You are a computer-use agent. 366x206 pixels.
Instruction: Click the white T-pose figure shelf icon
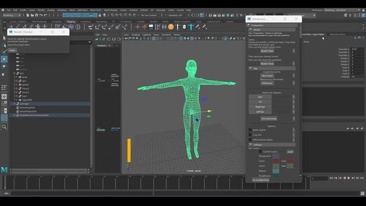pyautogui.click(x=178, y=27)
